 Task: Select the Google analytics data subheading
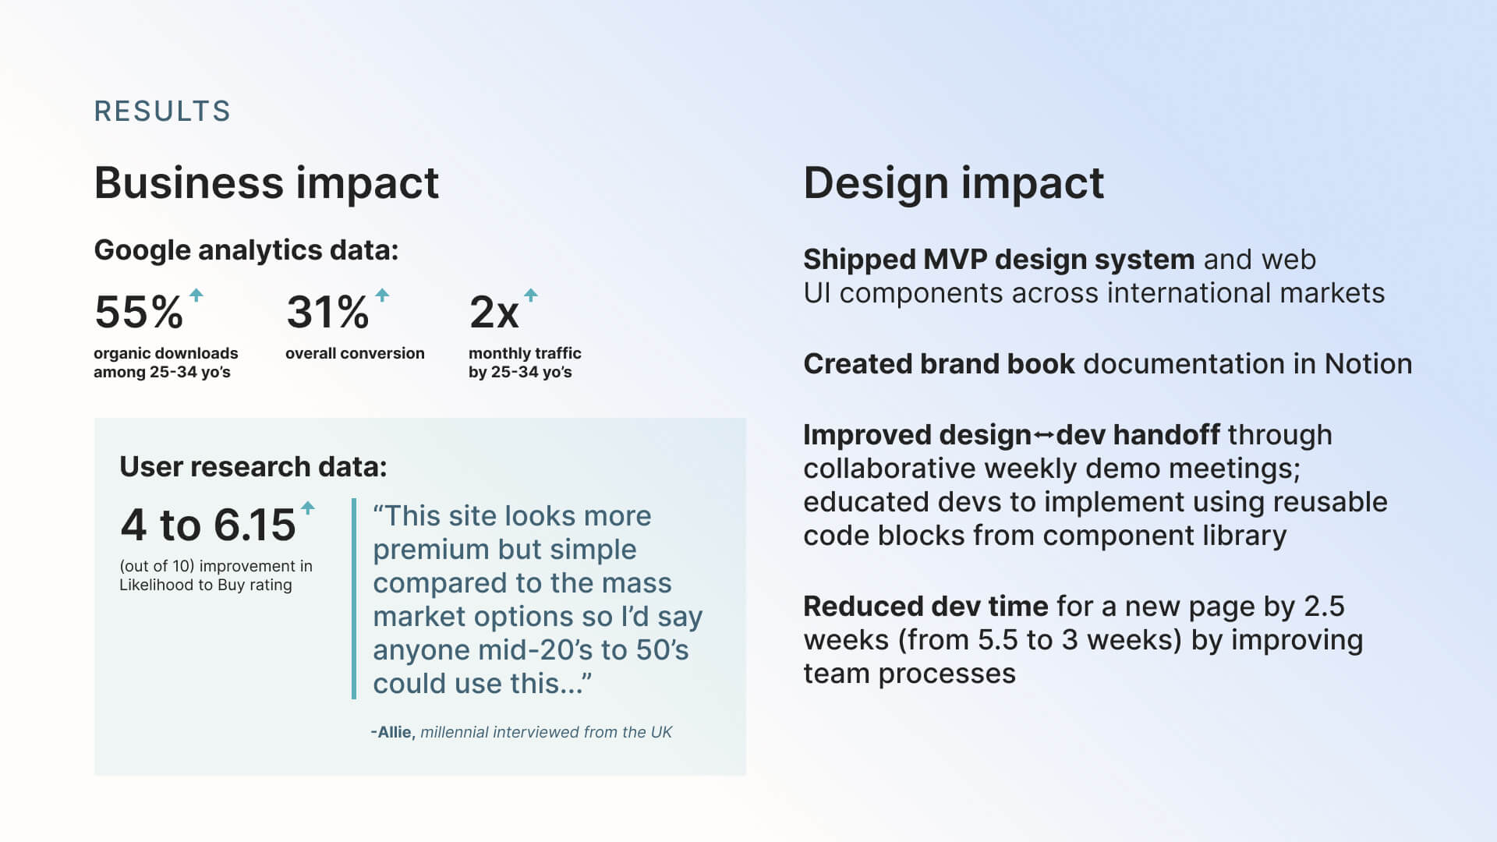246,250
